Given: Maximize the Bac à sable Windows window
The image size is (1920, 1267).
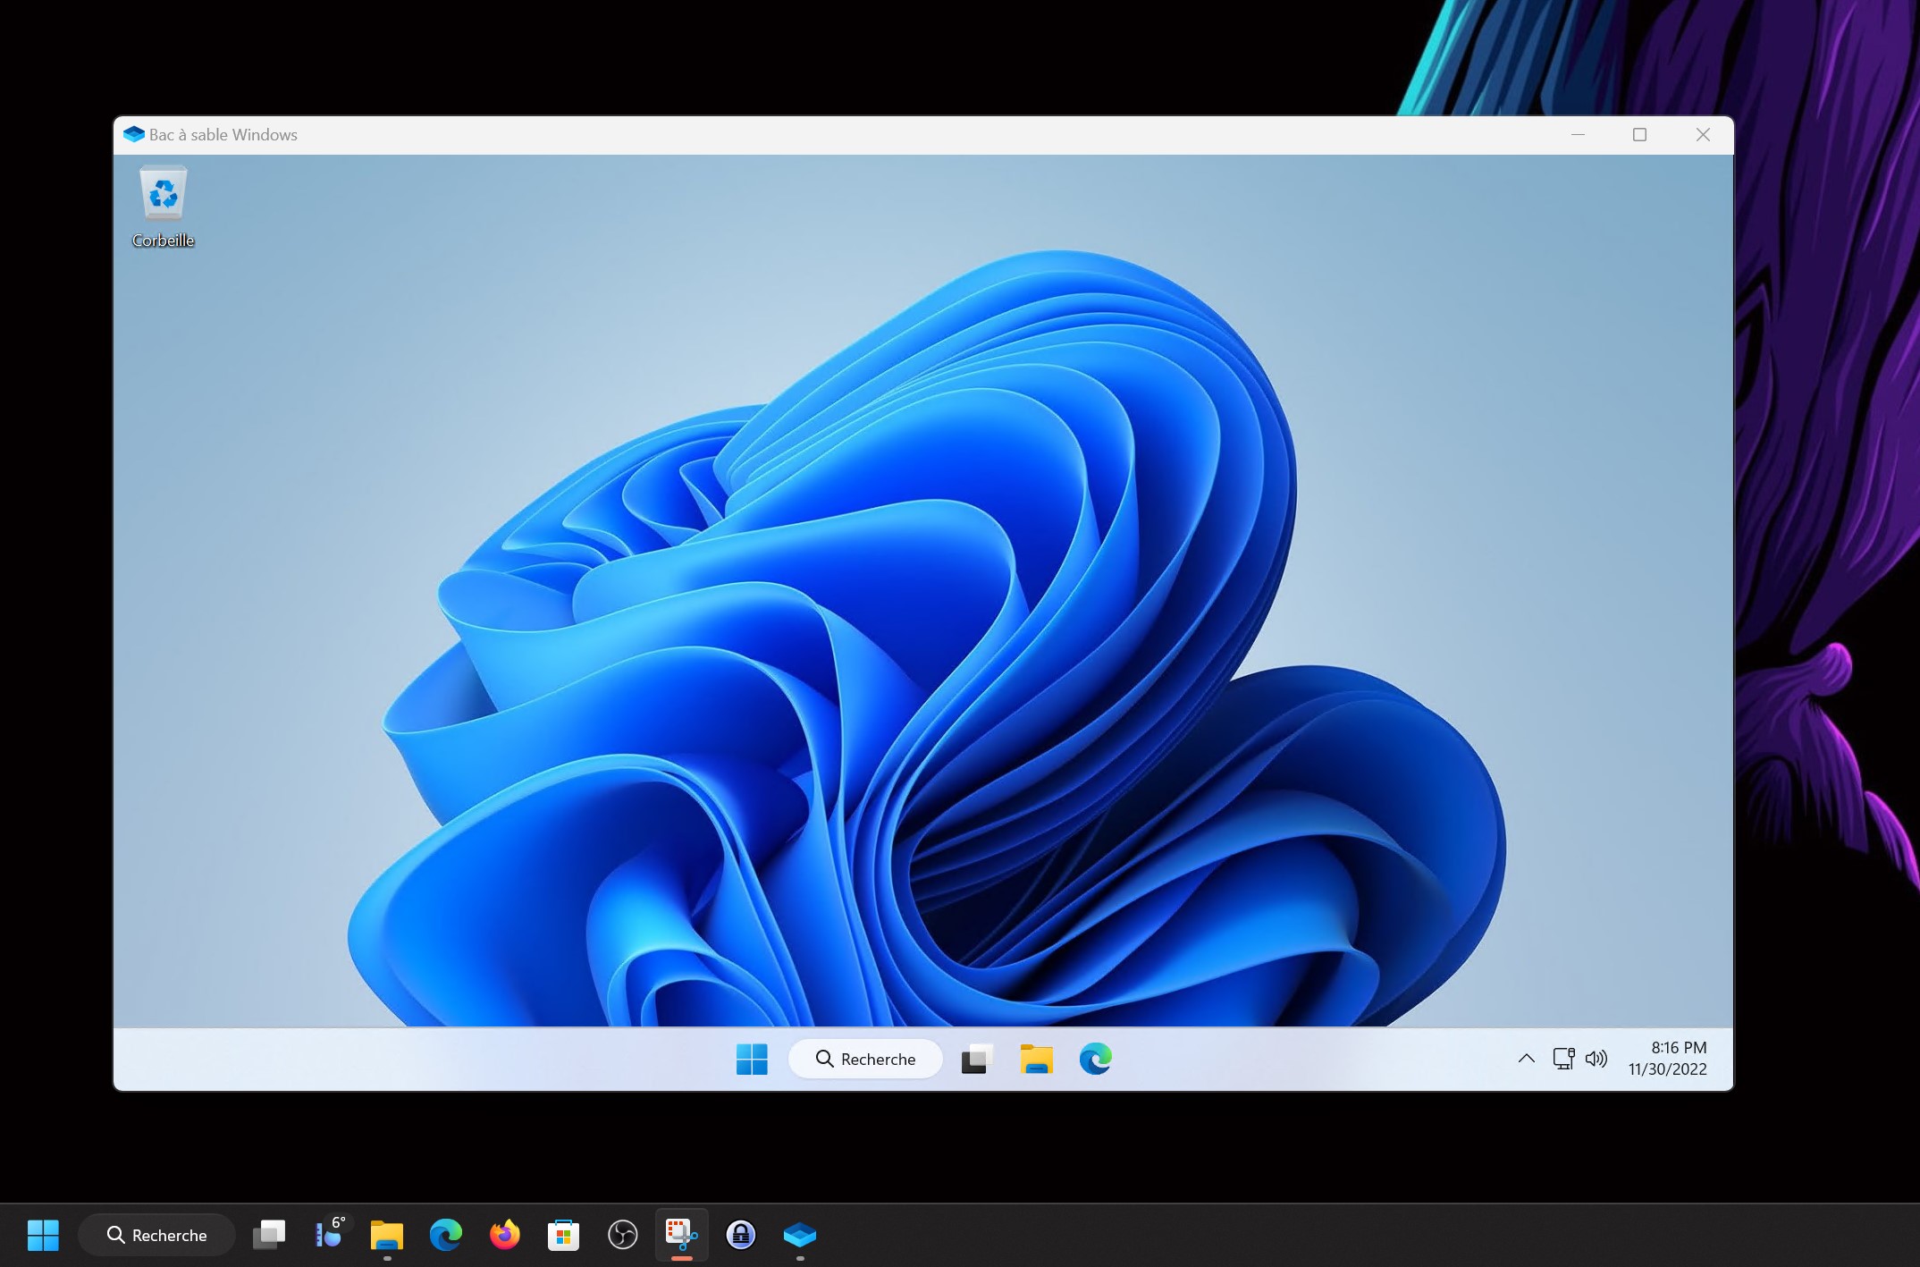Looking at the screenshot, I should pos(1639,135).
